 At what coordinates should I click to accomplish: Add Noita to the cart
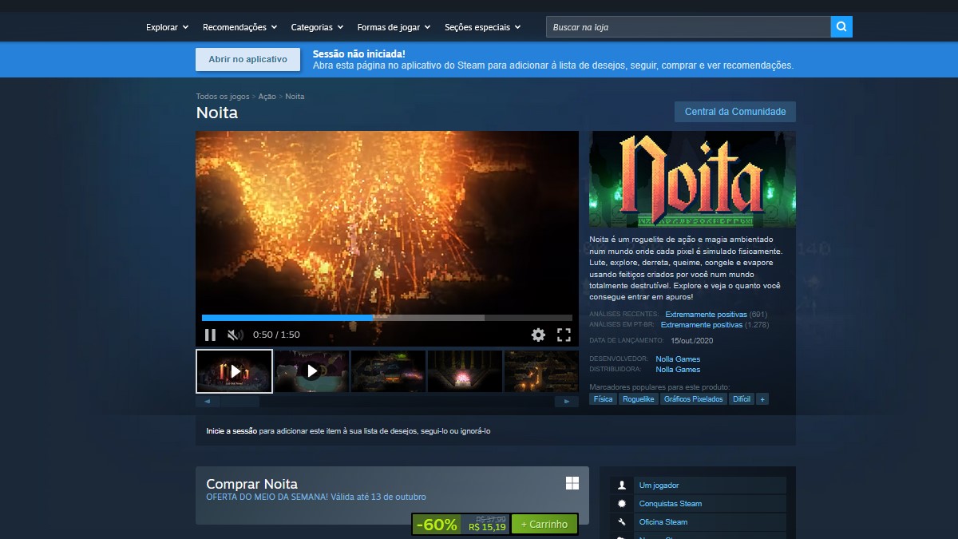point(544,524)
